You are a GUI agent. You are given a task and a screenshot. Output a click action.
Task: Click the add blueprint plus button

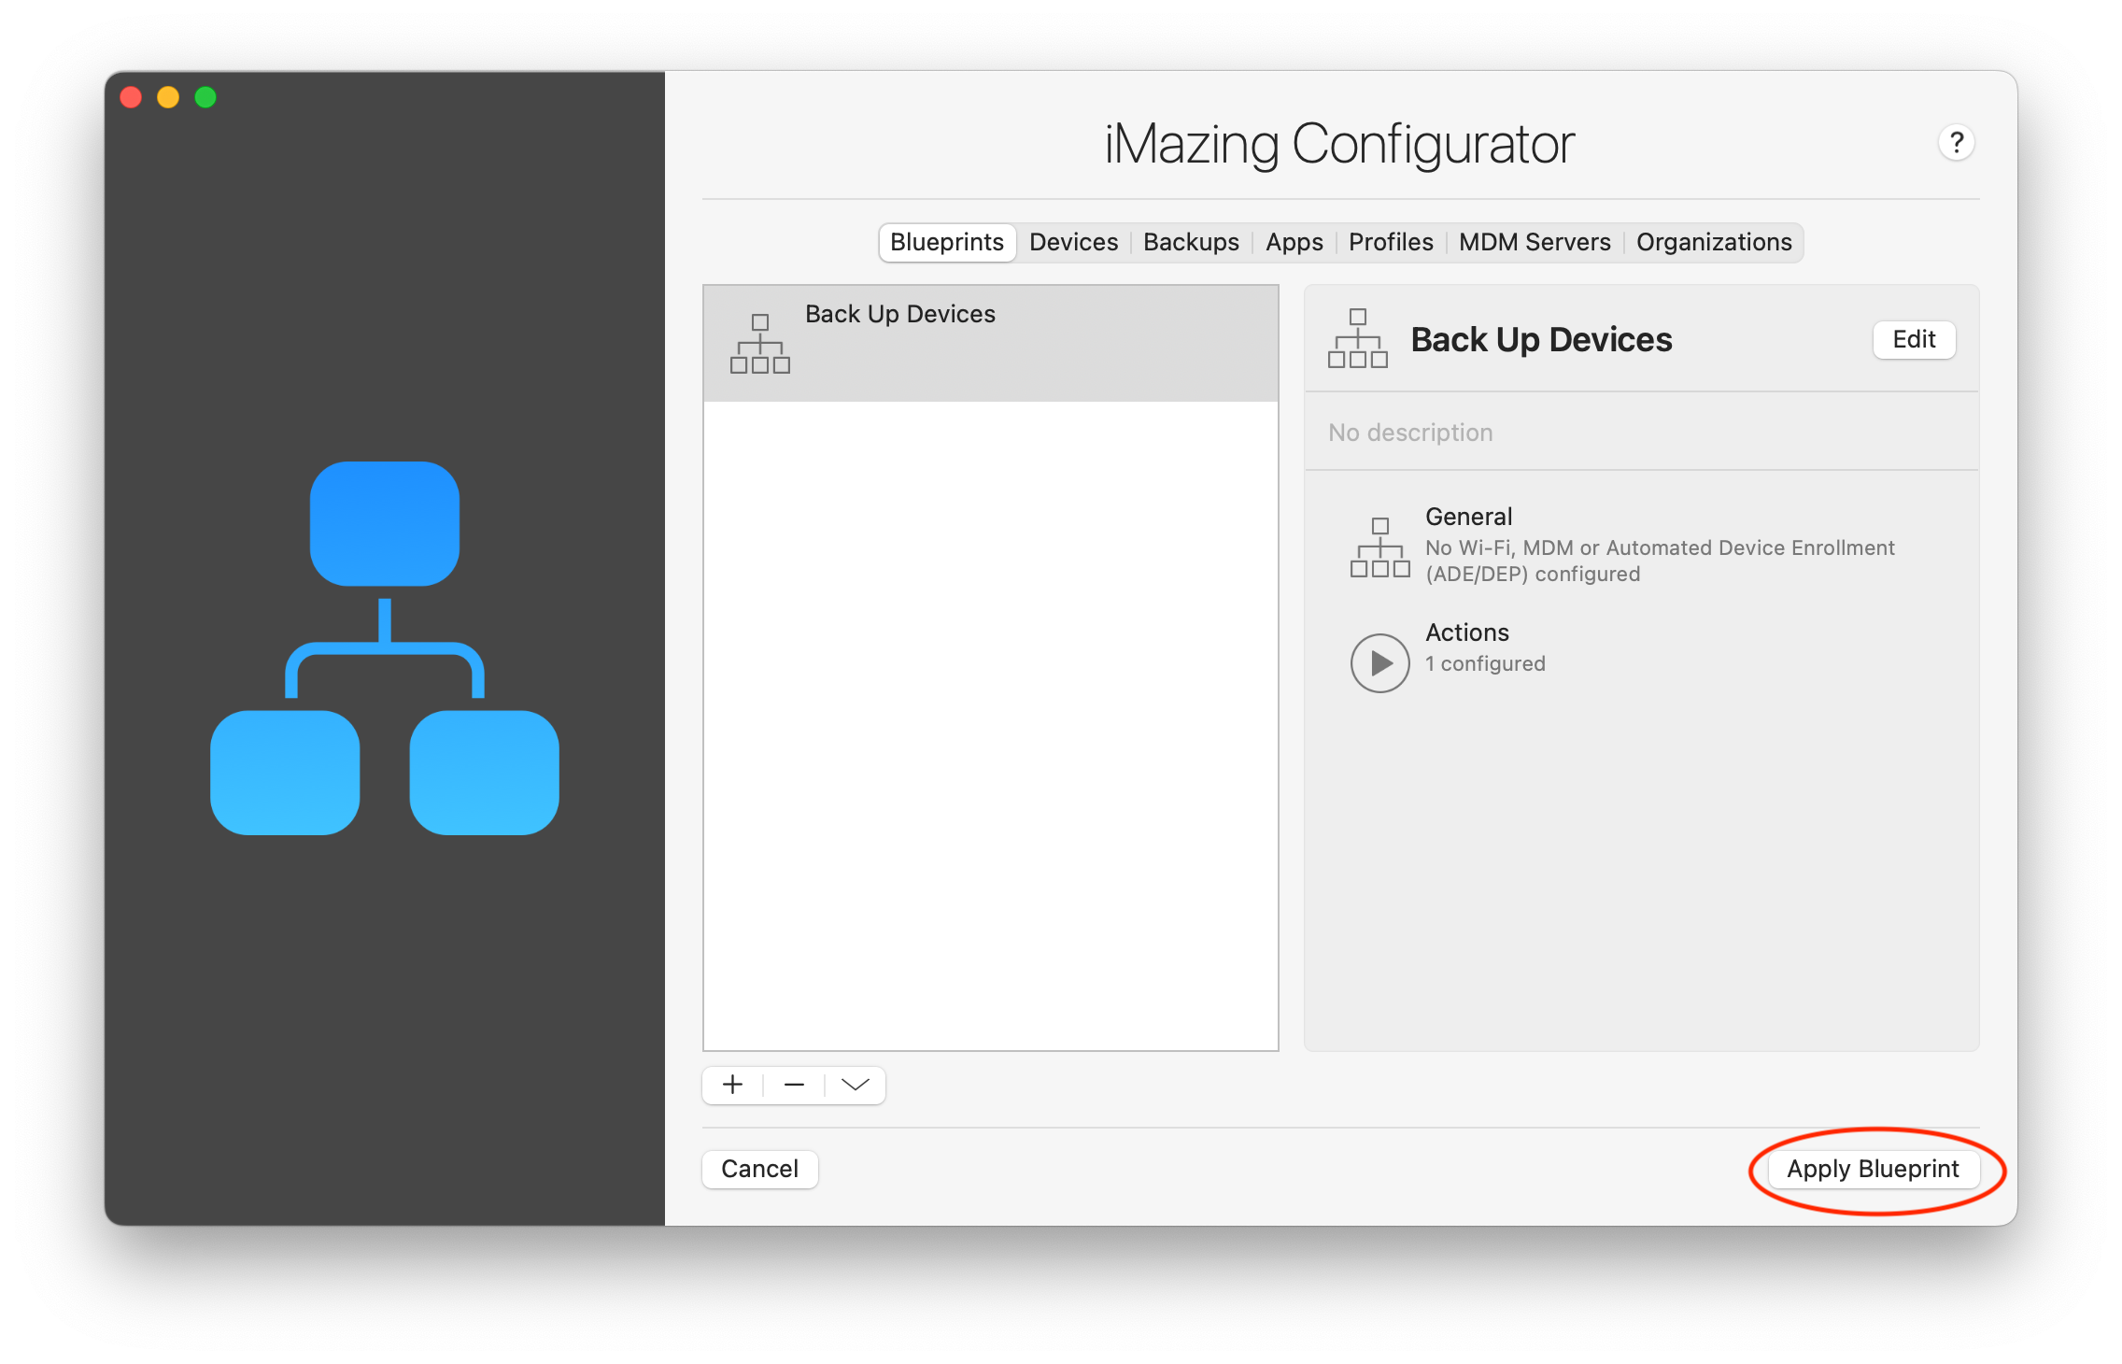point(733,1085)
